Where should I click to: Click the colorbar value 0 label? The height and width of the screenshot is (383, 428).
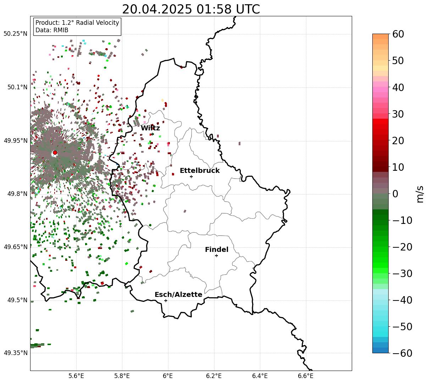click(395, 194)
